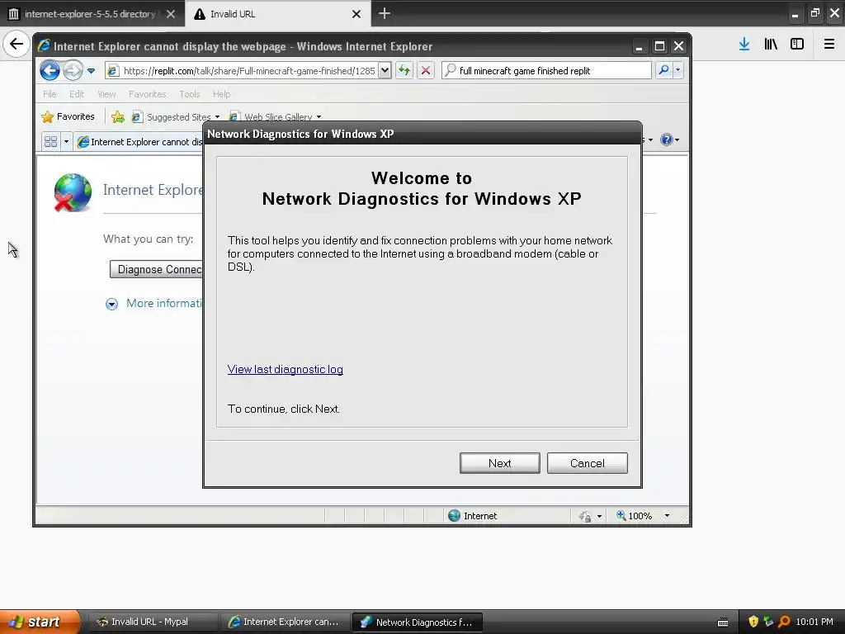845x634 pixels.
Task: Select the Invalid URL browser tab
Action: (270, 14)
